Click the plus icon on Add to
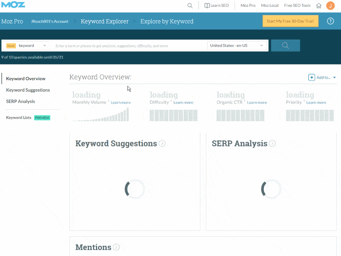The image size is (341, 256). 312,77
